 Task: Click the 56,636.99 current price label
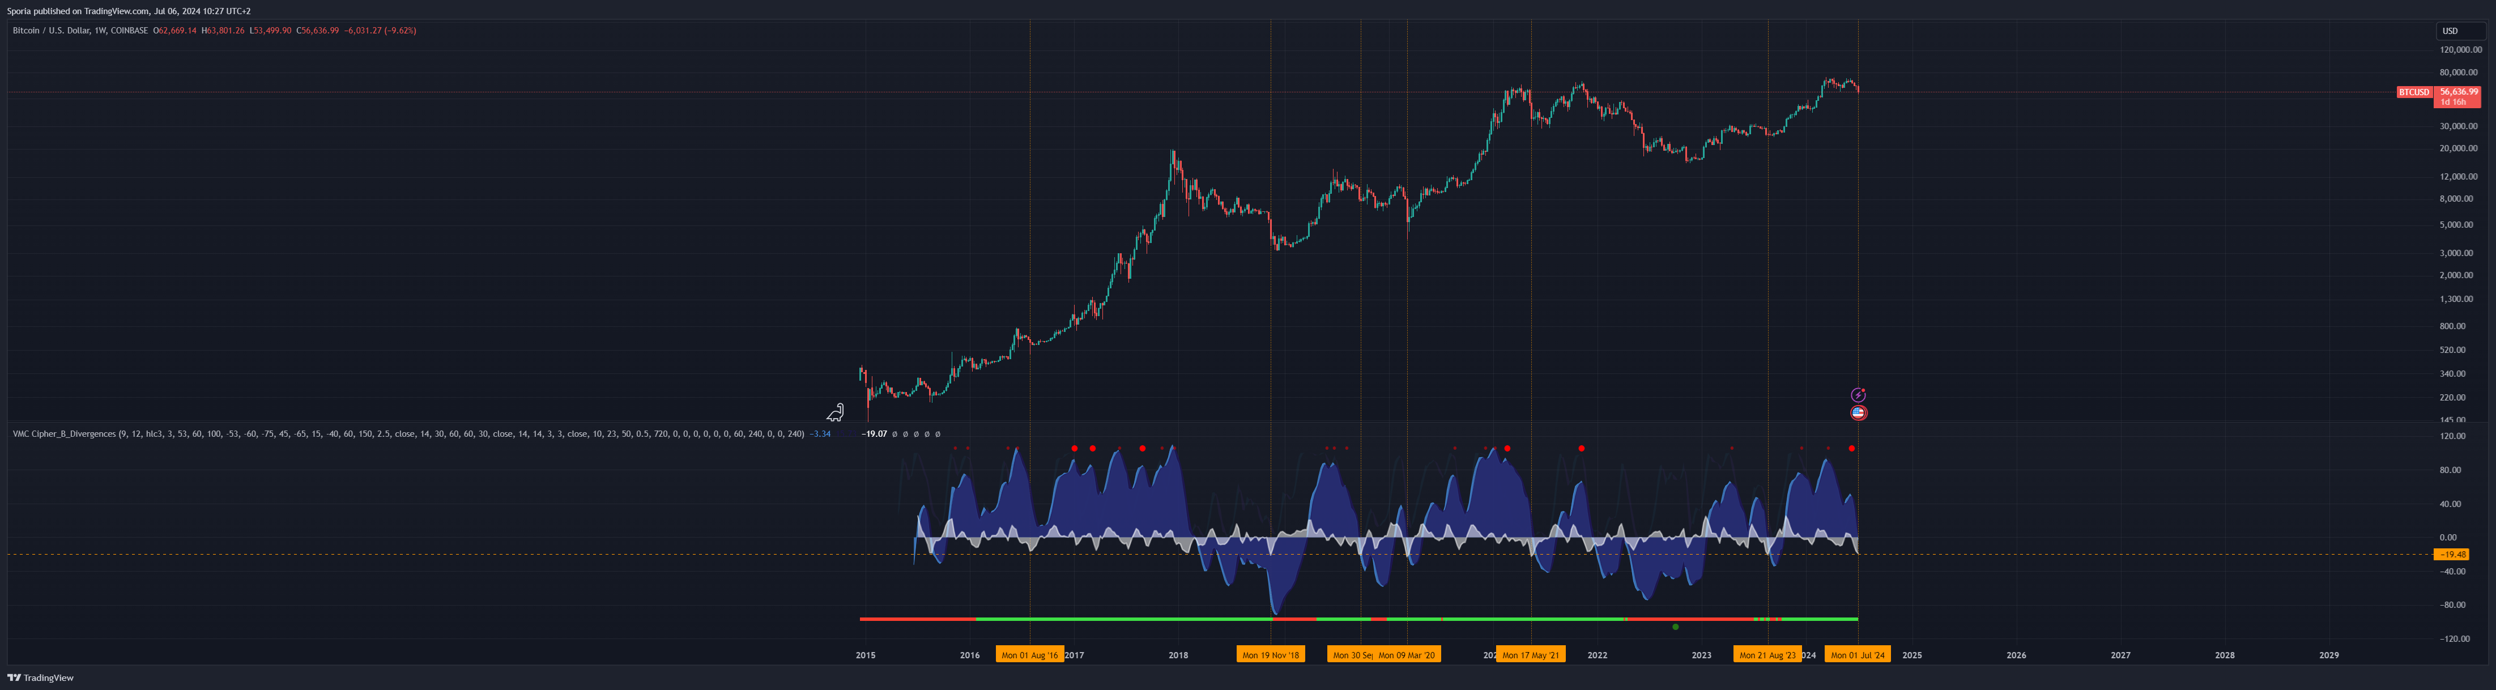[2458, 91]
